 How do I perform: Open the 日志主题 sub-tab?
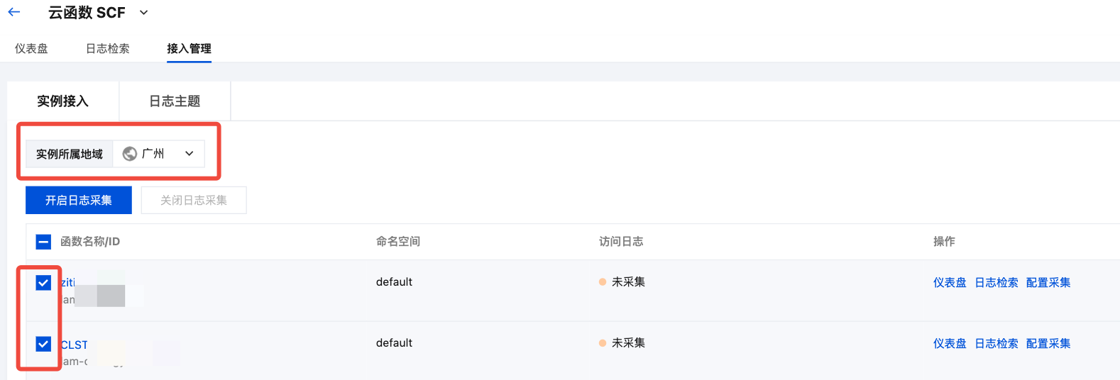coord(175,101)
